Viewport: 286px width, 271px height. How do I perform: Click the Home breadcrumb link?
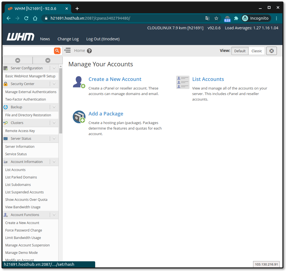click(80, 51)
